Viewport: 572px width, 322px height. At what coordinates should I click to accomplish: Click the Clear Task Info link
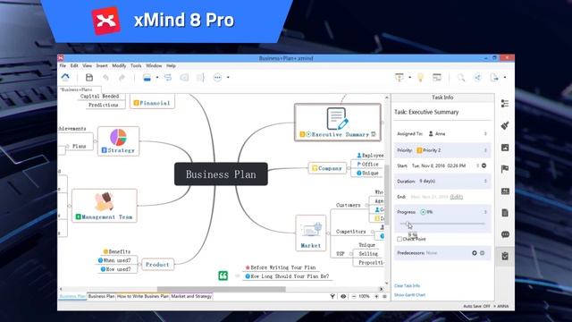pos(408,285)
